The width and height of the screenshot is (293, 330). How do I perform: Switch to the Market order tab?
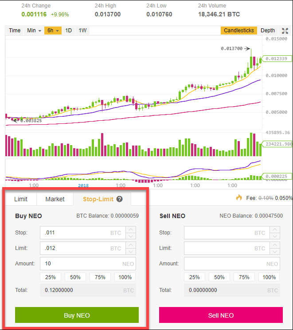[x=55, y=199]
